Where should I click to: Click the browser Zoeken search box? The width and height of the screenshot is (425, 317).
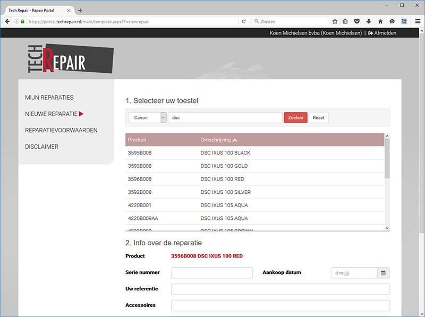click(x=290, y=21)
